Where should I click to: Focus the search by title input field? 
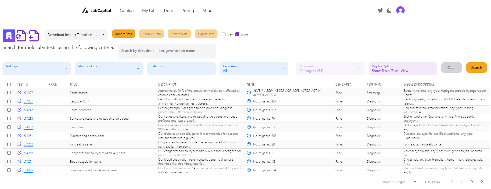[167, 51]
